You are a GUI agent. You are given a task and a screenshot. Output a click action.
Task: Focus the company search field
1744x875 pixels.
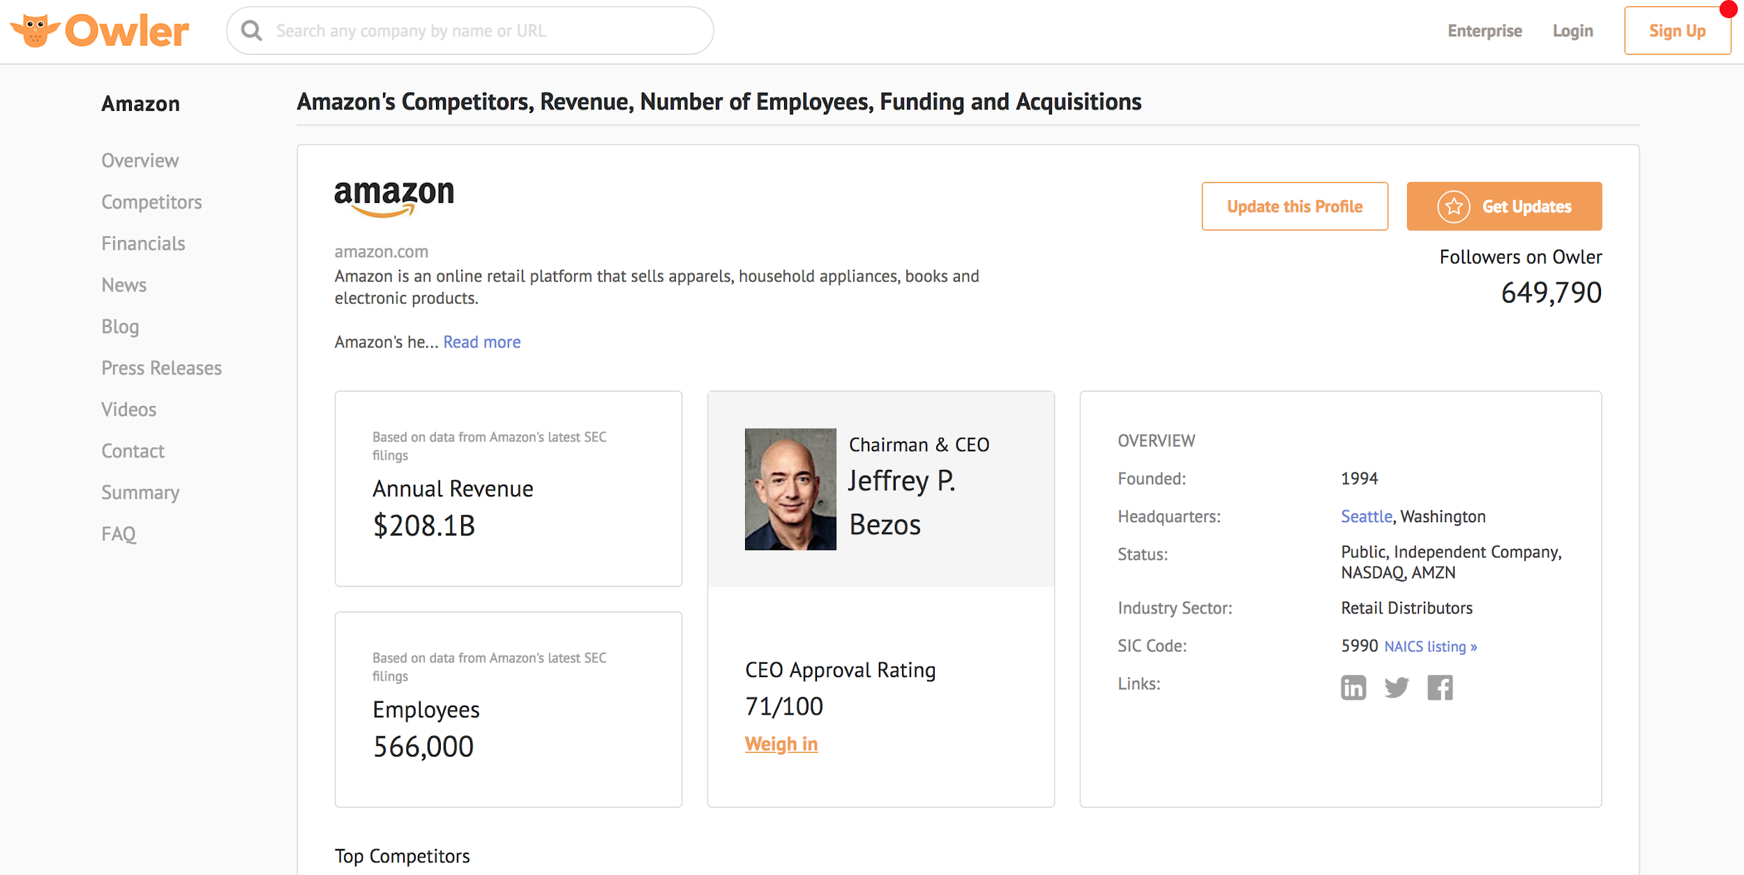470,31
